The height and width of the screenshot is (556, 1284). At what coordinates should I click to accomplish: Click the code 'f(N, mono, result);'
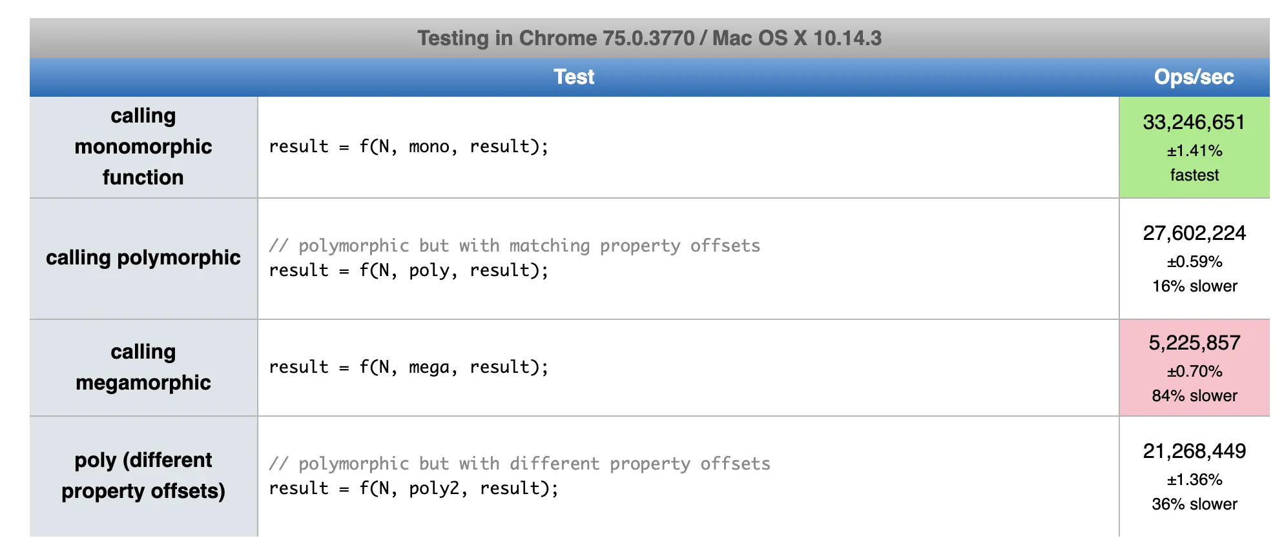(x=453, y=147)
